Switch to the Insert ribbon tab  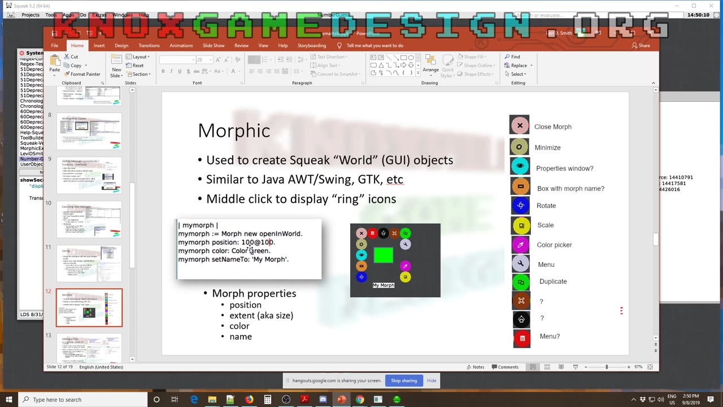pyautogui.click(x=99, y=45)
